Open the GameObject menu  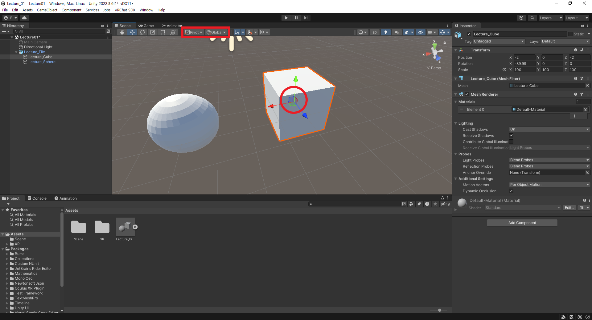tap(47, 10)
